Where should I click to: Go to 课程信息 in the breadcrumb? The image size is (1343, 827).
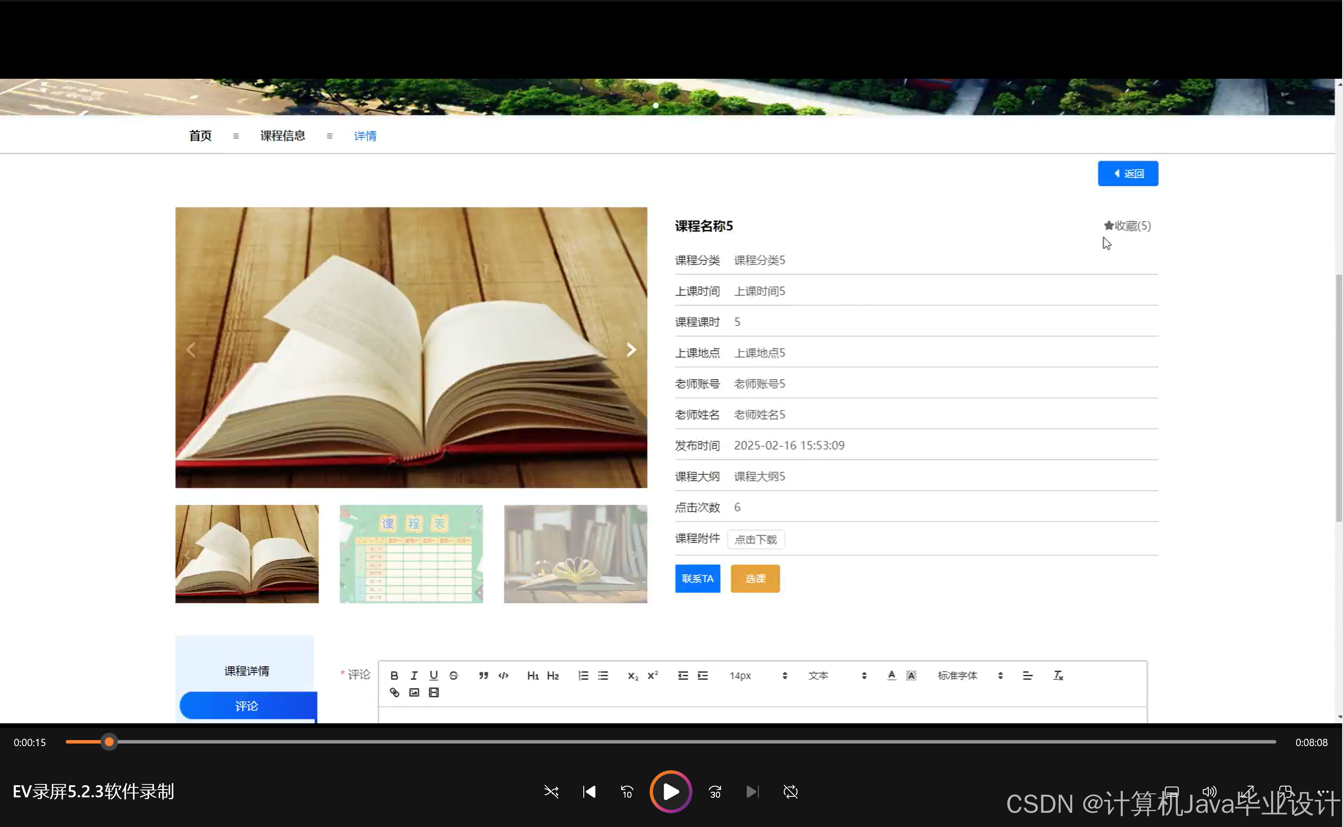pyautogui.click(x=283, y=136)
